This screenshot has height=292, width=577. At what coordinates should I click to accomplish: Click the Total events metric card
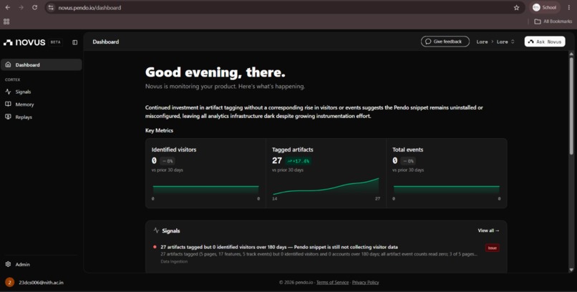tap(447, 173)
